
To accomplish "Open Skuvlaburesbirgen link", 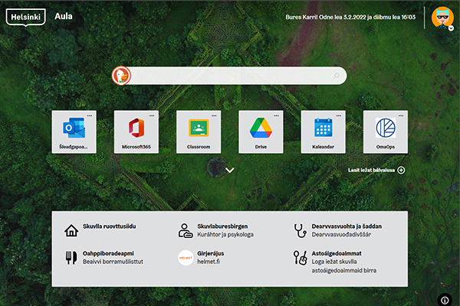I will coord(222,226).
